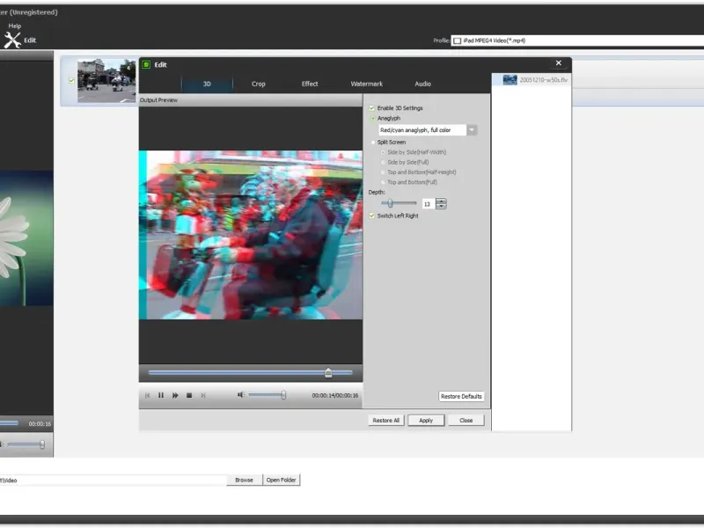704x528 pixels.
Task: Click the preview volume slider handle
Action: [283, 395]
